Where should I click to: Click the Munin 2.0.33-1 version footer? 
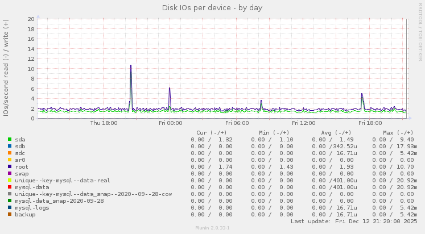click(212, 228)
